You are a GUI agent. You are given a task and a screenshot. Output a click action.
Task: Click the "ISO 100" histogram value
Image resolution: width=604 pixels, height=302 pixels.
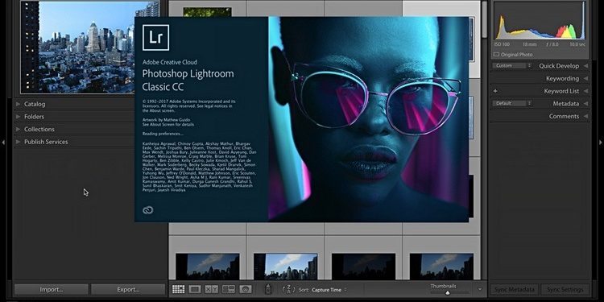[503, 44]
